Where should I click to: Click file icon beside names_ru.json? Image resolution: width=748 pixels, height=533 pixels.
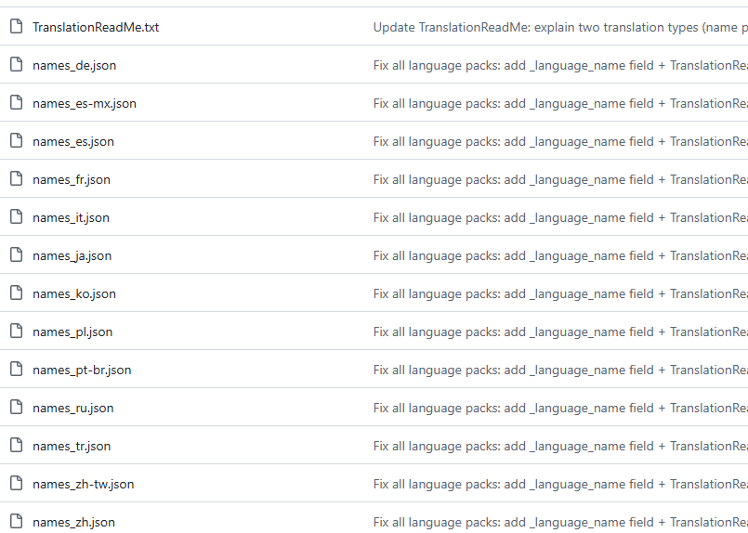click(x=16, y=407)
